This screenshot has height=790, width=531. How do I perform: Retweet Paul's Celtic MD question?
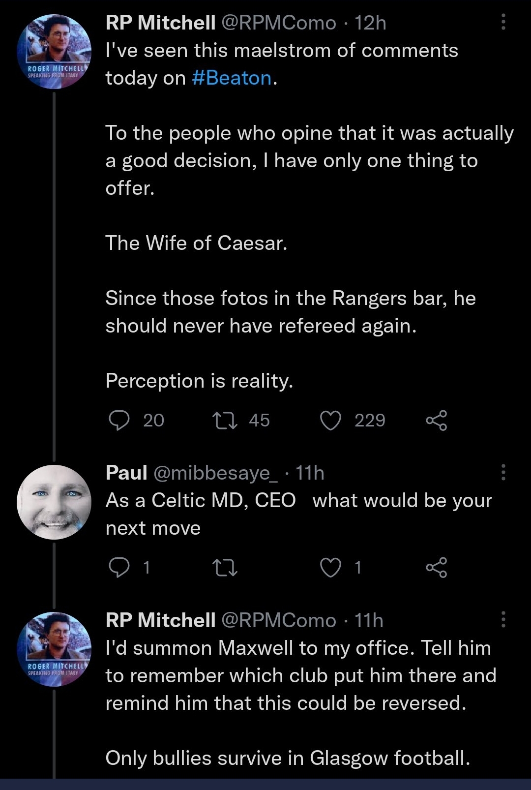(225, 568)
